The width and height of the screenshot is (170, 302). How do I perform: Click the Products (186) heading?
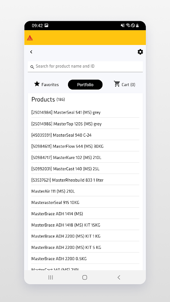point(48,99)
